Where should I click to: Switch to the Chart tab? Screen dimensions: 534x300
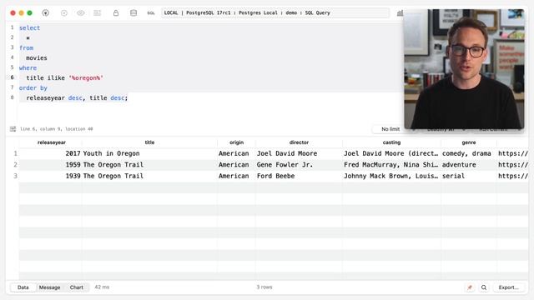(x=76, y=287)
